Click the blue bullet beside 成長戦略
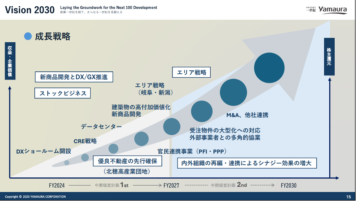This screenshot has width=356, height=201. 28,36
